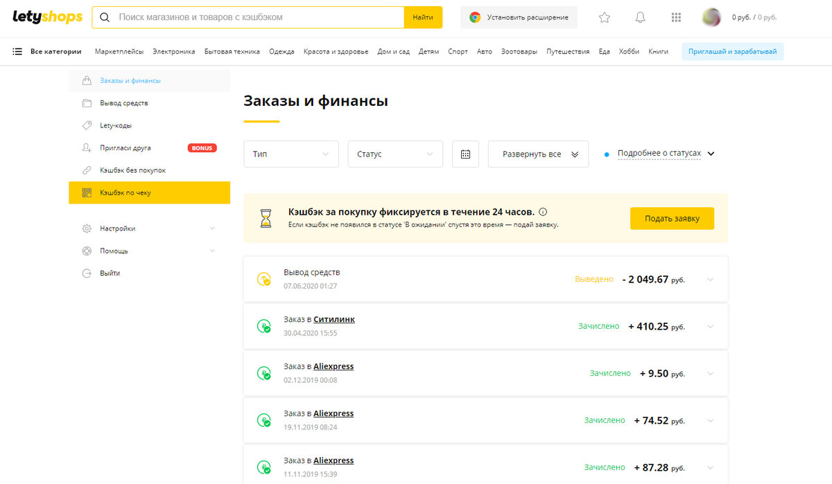Open Красота и здоровье category

[336, 51]
